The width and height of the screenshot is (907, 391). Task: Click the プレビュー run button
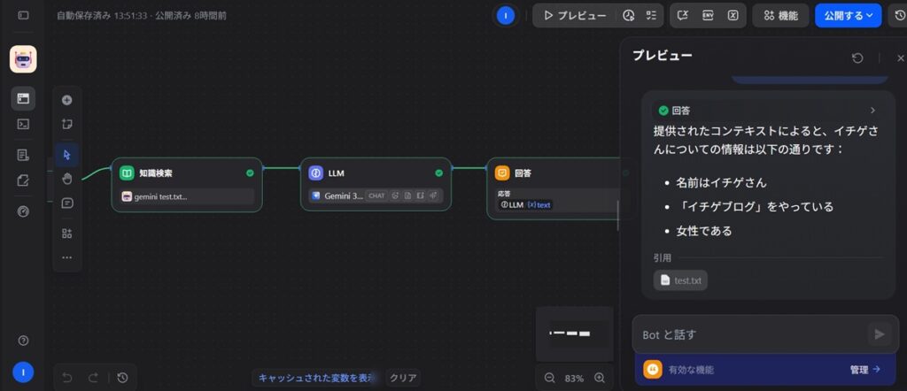click(574, 16)
